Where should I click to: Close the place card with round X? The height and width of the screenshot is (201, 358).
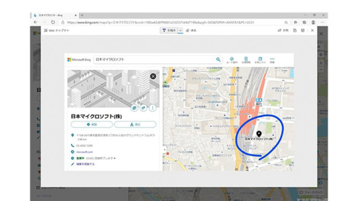click(153, 76)
